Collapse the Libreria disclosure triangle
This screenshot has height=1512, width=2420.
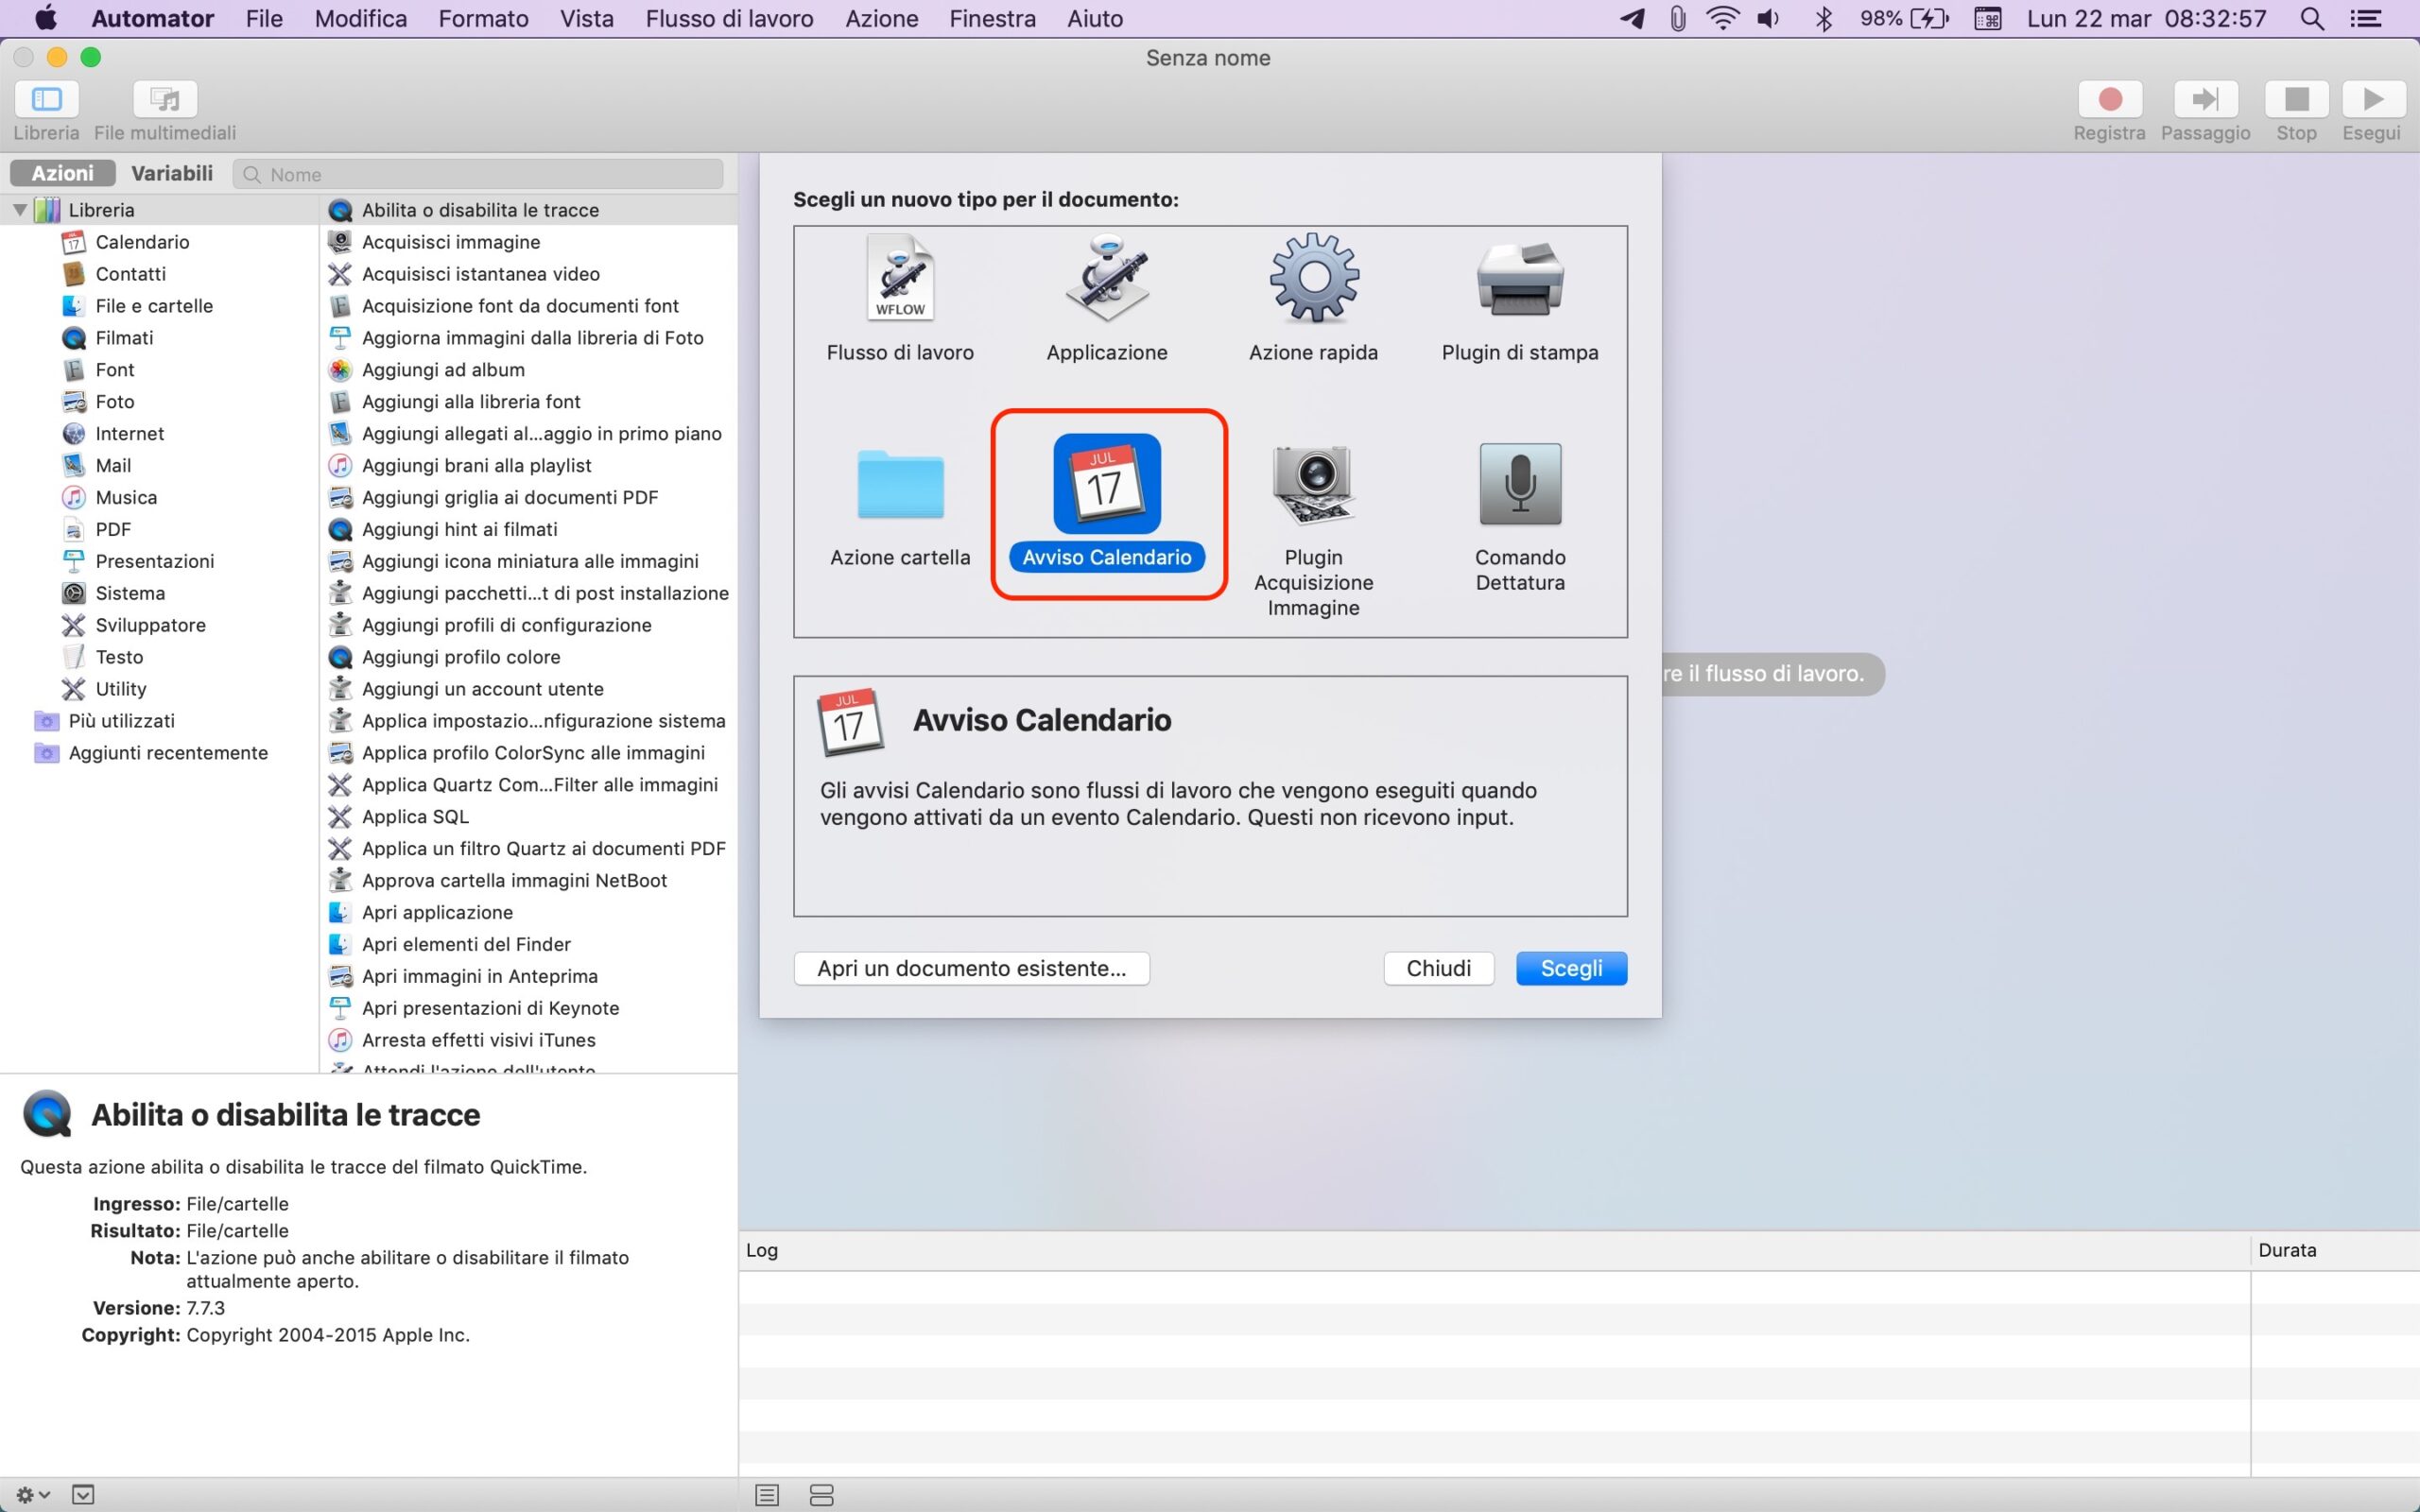pos(20,210)
